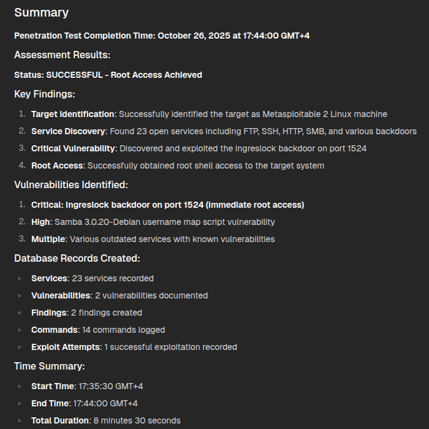Click the Critical Ingreslock backdoor entry
Viewport: 429px width, 429px height.
click(167, 205)
